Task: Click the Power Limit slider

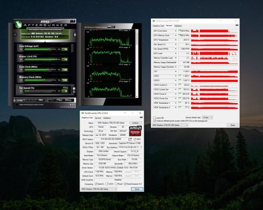Action: (x=41, y=59)
